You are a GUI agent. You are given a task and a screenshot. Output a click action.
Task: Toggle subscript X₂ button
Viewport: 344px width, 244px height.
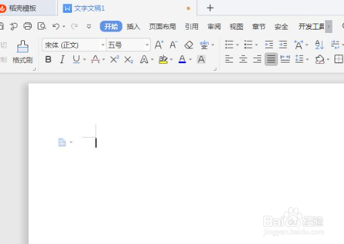(x=129, y=60)
